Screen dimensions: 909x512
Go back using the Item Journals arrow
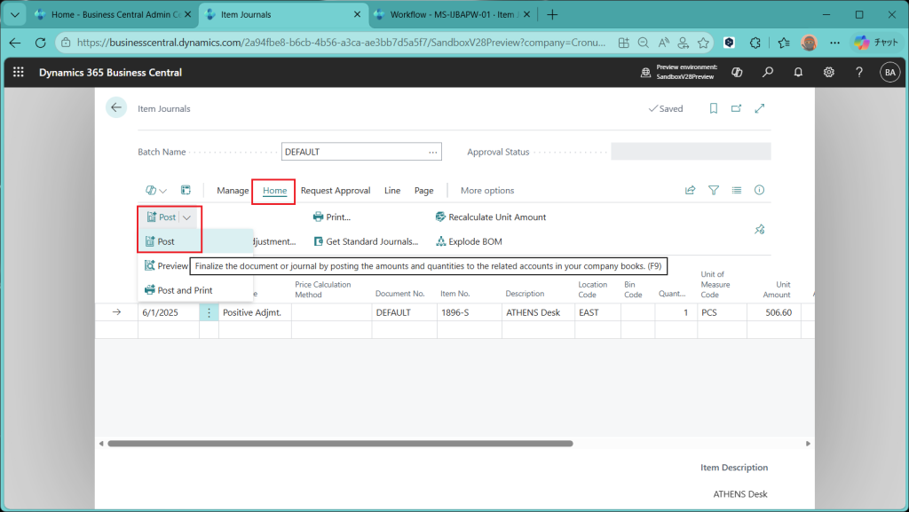click(116, 108)
